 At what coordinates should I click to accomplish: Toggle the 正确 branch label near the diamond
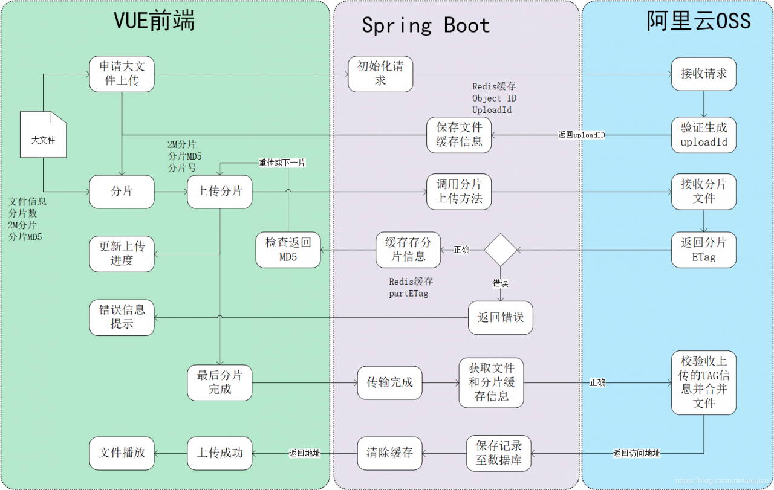pyautogui.click(x=461, y=248)
